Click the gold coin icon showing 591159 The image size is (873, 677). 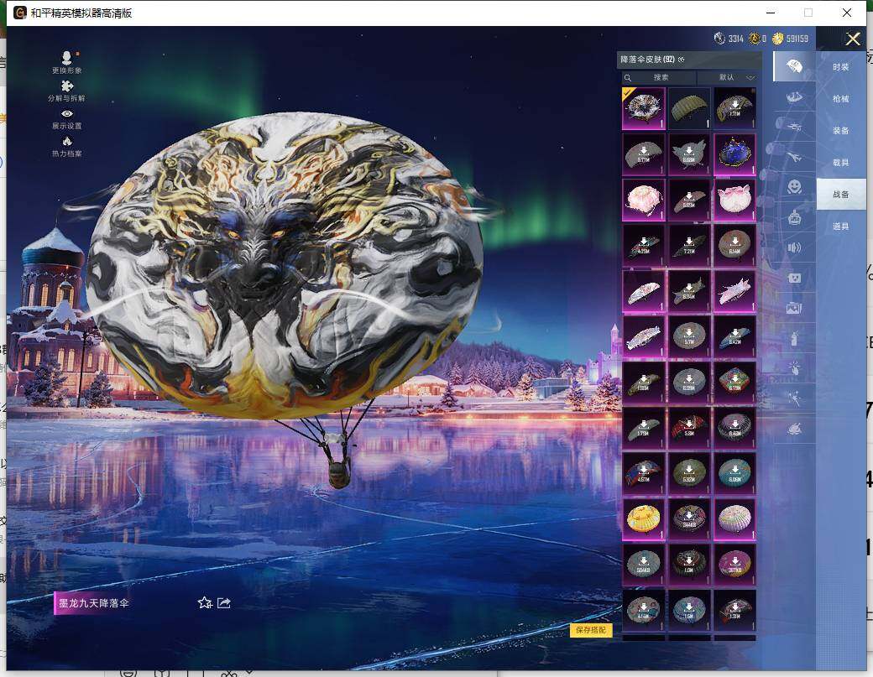[778, 39]
